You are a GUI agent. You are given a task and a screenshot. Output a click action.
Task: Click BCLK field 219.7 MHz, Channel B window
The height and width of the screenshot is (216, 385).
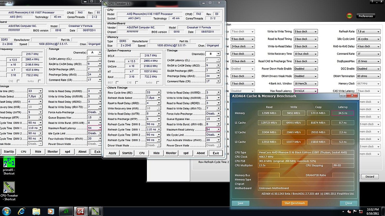coord(150,56)
